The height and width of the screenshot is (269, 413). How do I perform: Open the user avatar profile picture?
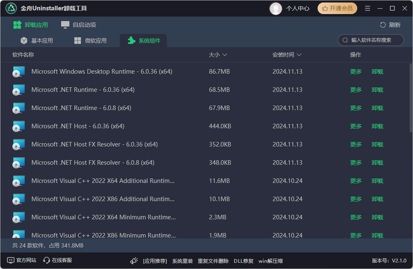(x=276, y=8)
